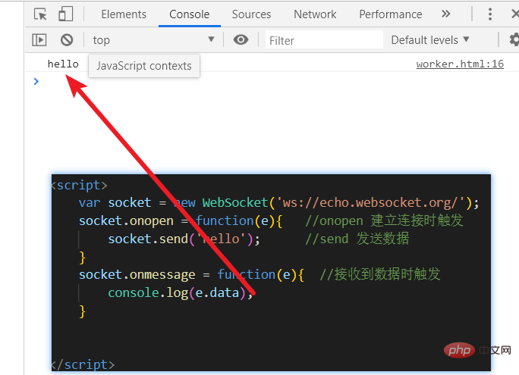Screen dimensions: 519x375
Task: Open the Performance tab
Action: click(x=391, y=14)
